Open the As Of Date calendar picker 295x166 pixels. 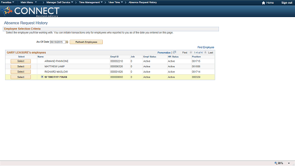click(67, 42)
